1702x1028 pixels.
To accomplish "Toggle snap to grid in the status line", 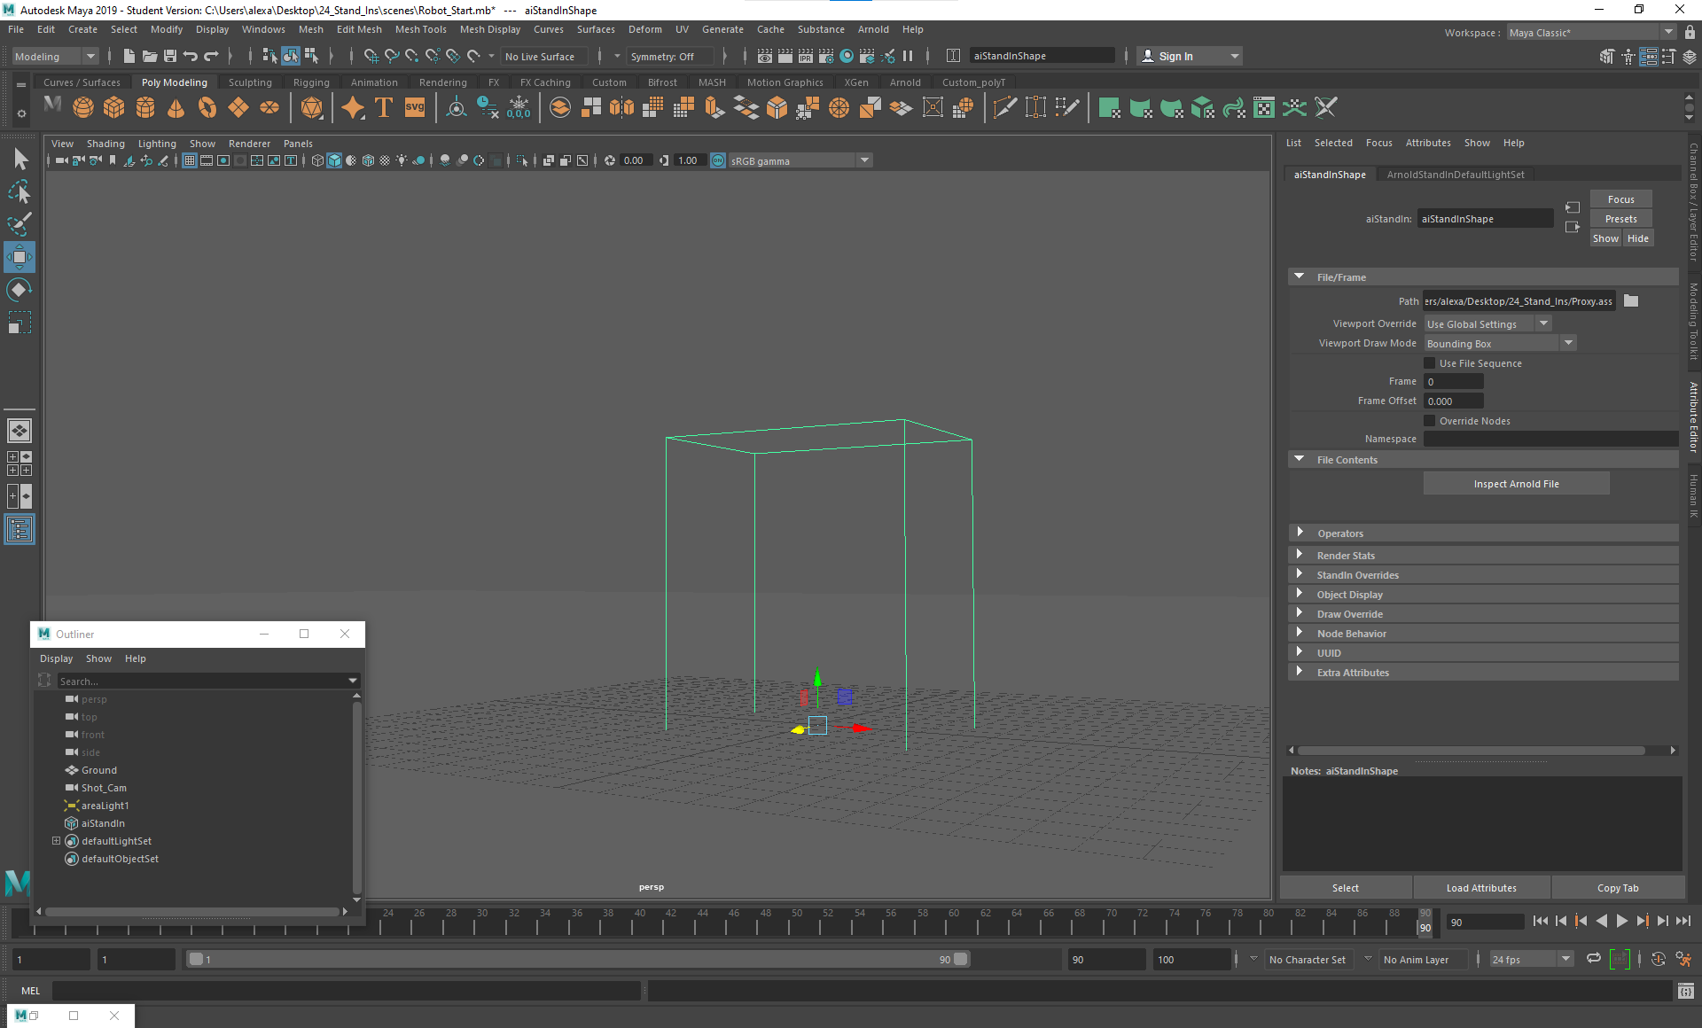I will [x=371, y=56].
